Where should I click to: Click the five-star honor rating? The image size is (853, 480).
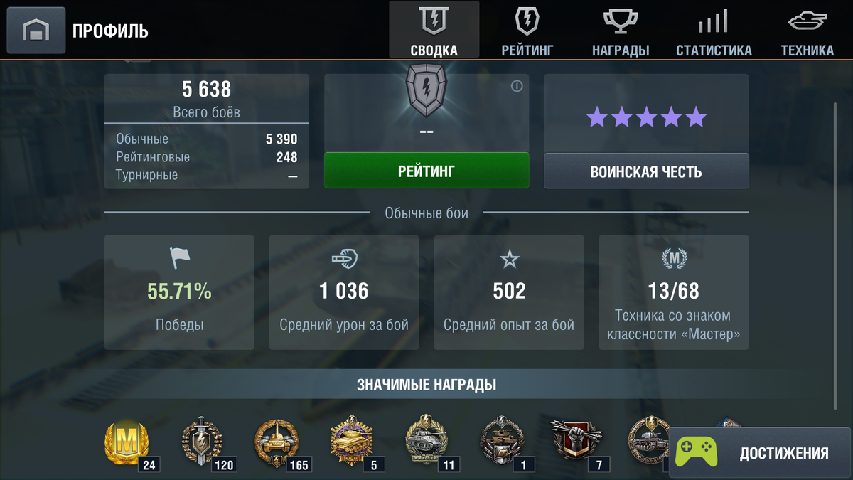point(646,117)
